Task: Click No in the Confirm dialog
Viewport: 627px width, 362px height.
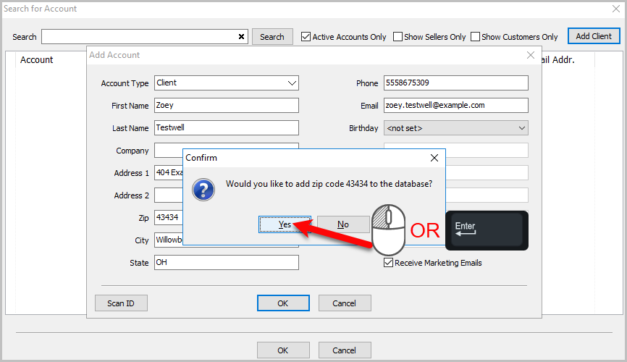Action: pyautogui.click(x=343, y=224)
